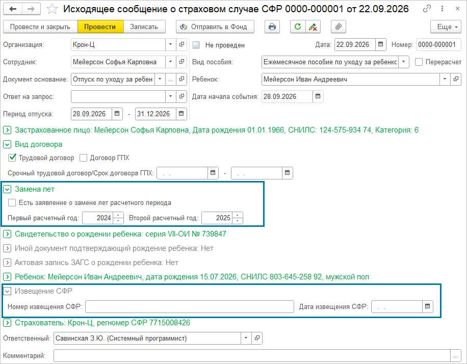This screenshot has width=467, height=364.
Task: Open Организация record with the open-form icon
Action: pyautogui.click(x=181, y=45)
